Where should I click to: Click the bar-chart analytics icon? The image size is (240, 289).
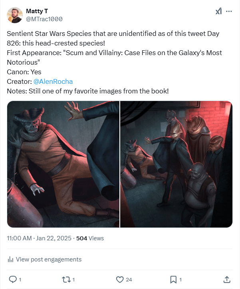pos(11,259)
